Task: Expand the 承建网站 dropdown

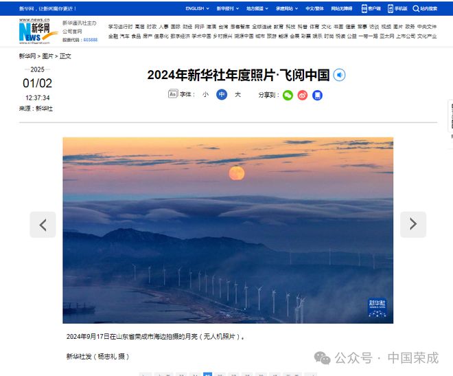Action: [x=287, y=8]
